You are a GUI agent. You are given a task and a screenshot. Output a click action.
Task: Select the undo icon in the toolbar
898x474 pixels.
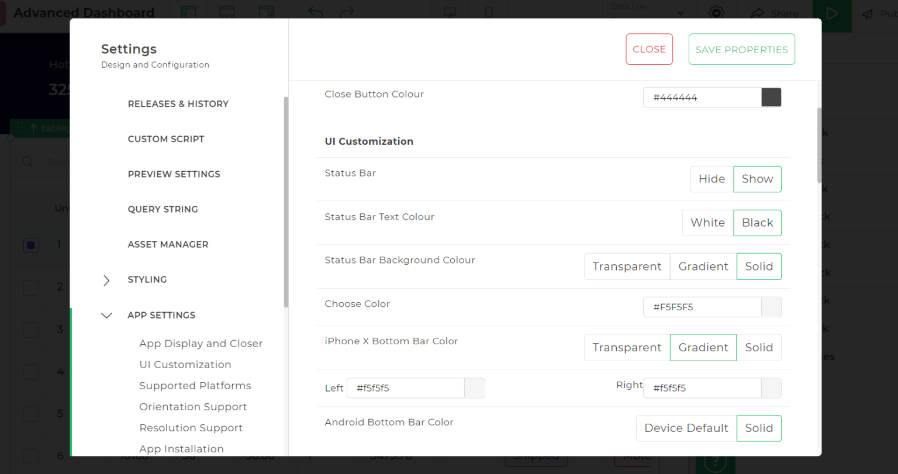[x=315, y=12]
